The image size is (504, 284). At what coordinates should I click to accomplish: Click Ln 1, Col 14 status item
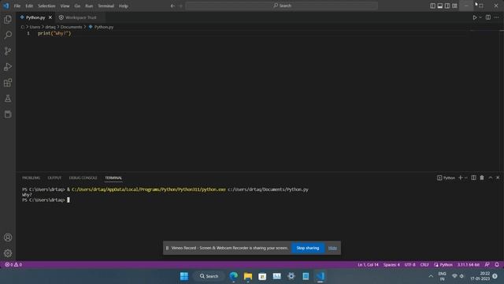(x=368, y=265)
